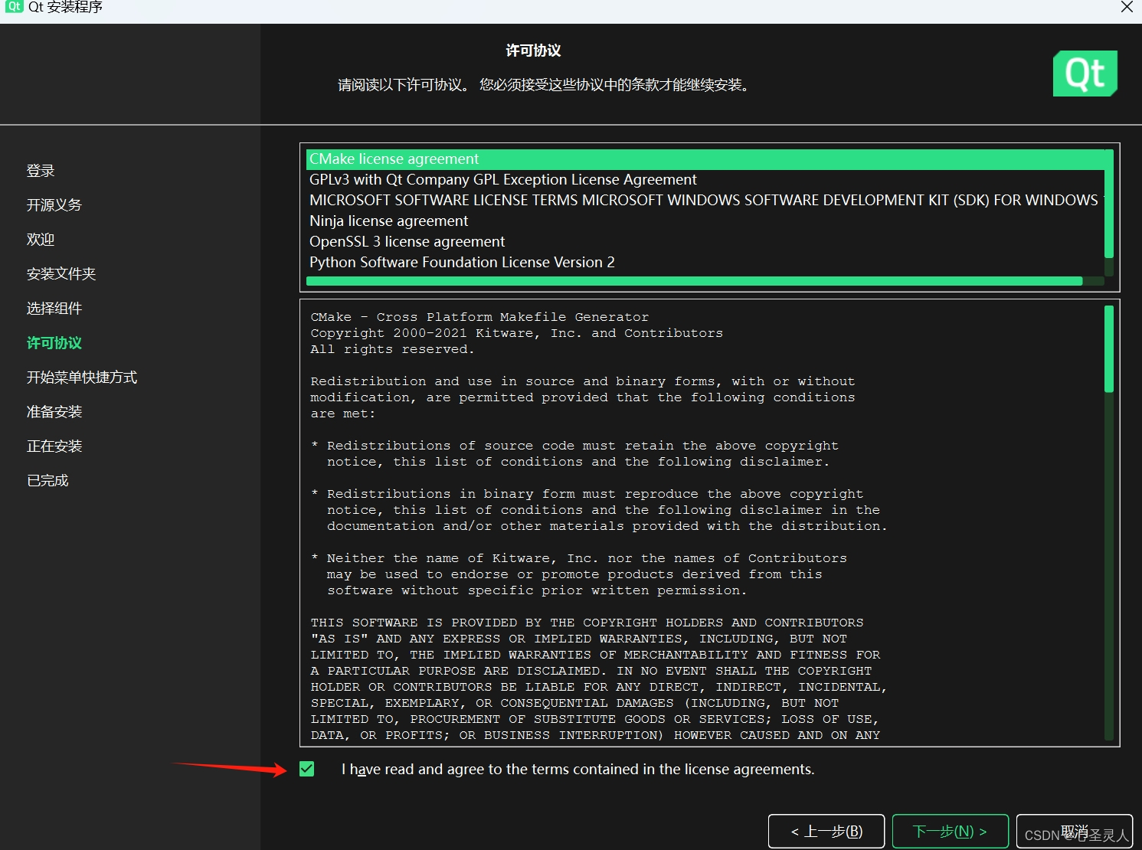This screenshot has height=850, width=1142.
Task: Click the 上一步(B) button
Action: (x=826, y=831)
